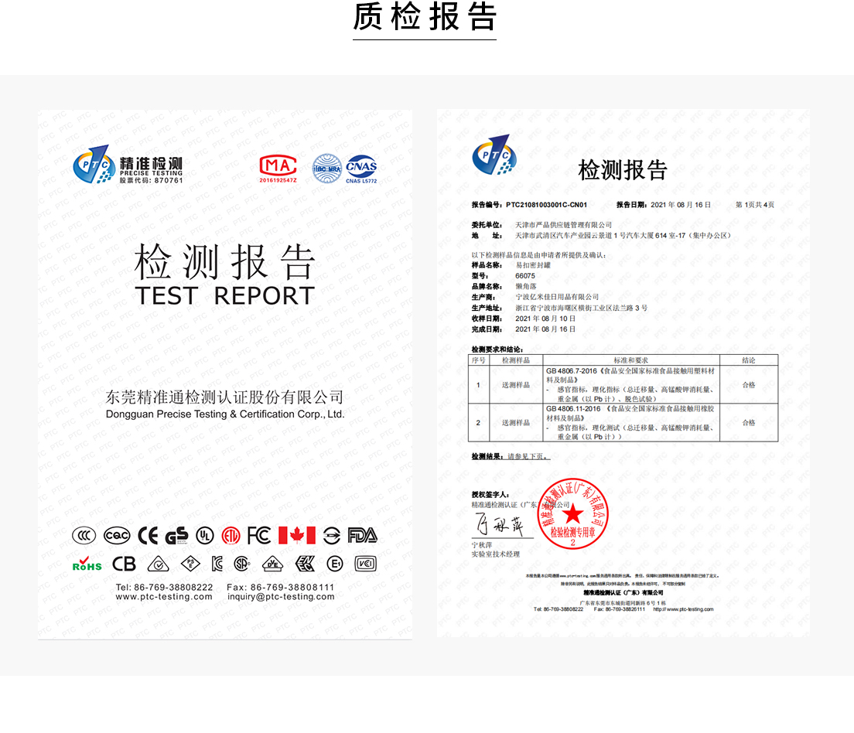This screenshot has height=733, width=854.
Task: Click the sample name 易扣密封罐
Action: pos(533,265)
